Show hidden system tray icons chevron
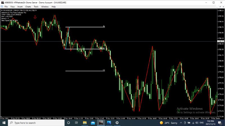 pyautogui.click(x=181, y=123)
